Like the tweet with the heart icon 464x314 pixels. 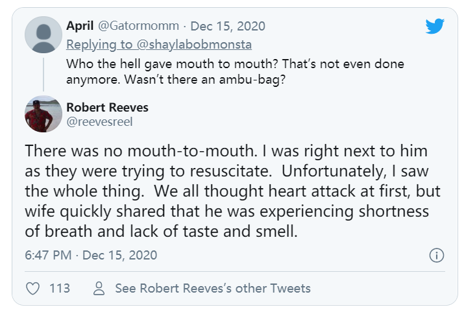(x=32, y=288)
